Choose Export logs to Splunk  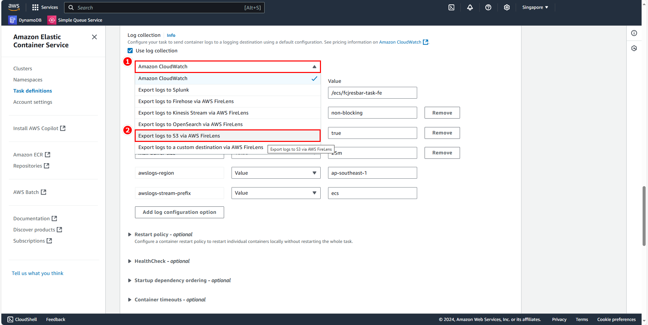[228, 90]
